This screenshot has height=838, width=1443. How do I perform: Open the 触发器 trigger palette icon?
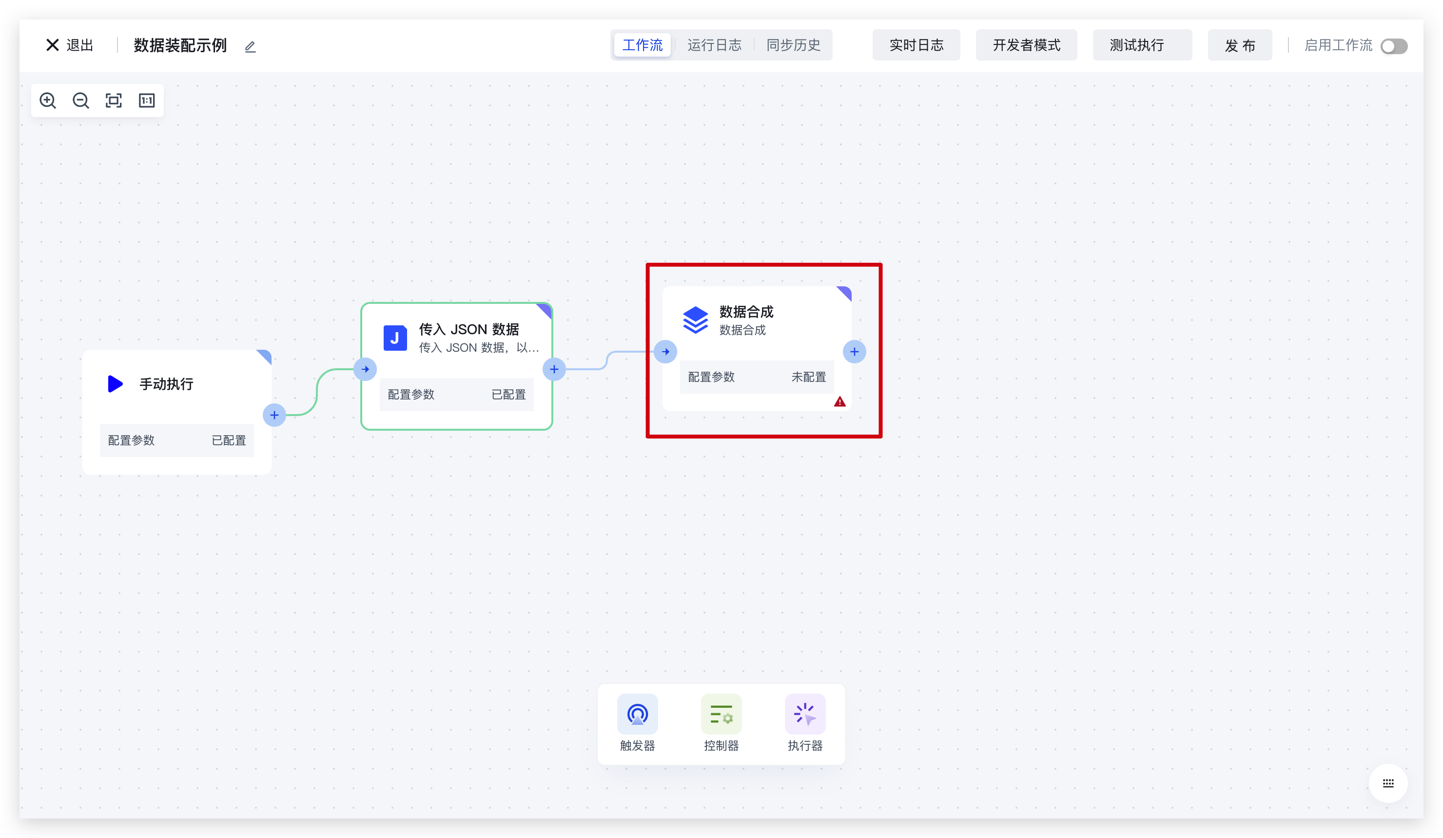[637, 714]
